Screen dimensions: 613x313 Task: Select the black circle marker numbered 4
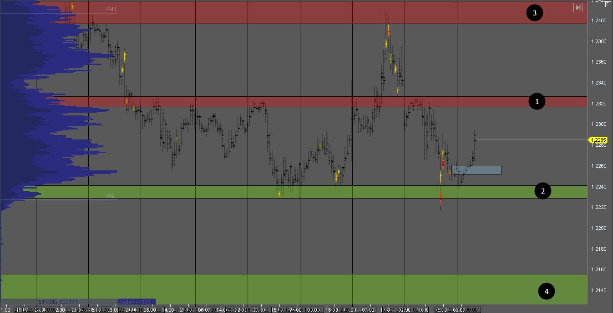point(547,291)
